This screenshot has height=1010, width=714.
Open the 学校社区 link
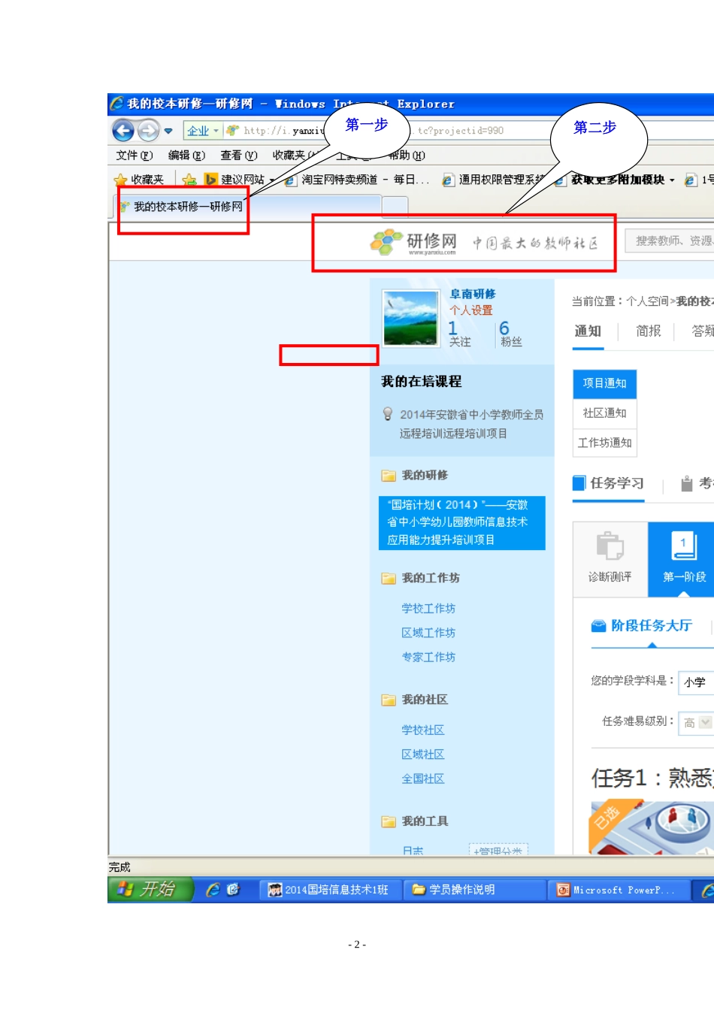(x=423, y=730)
